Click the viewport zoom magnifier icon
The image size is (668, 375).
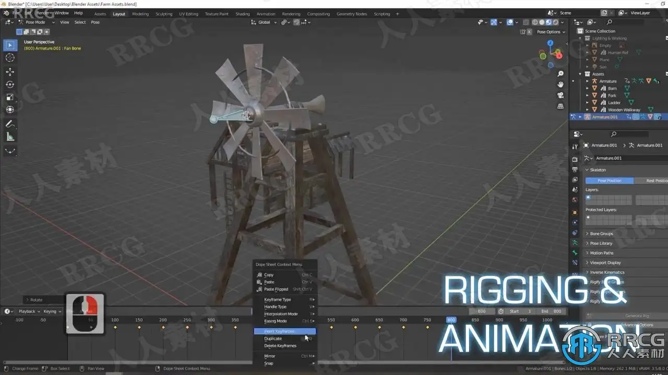pyautogui.click(x=560, y=74)
